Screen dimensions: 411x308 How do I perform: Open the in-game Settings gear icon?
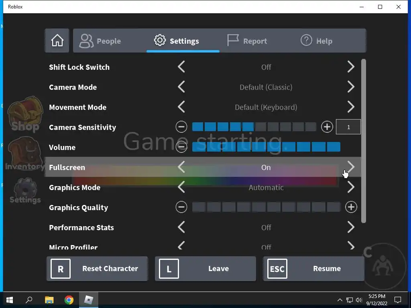coord(25,190)
